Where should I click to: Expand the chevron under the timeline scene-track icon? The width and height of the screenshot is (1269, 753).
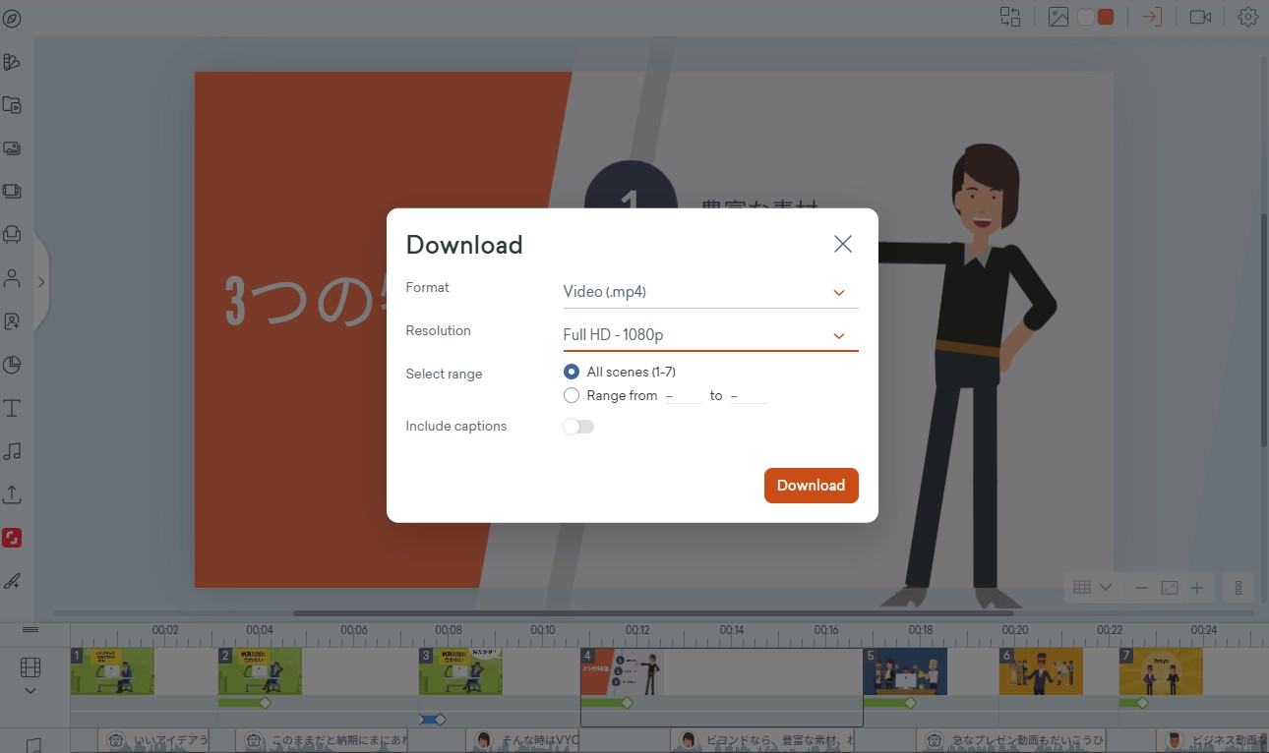click(x=30, y=691)
